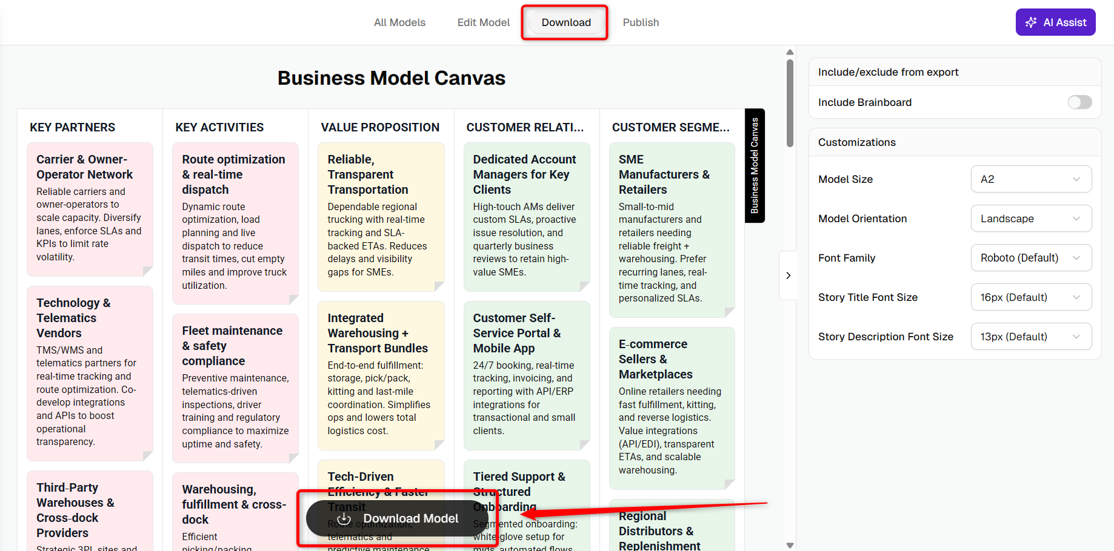Select the SME Manufacturers & Retailers card
This screenshot has width=1114, height=551.
click(672, 230)
